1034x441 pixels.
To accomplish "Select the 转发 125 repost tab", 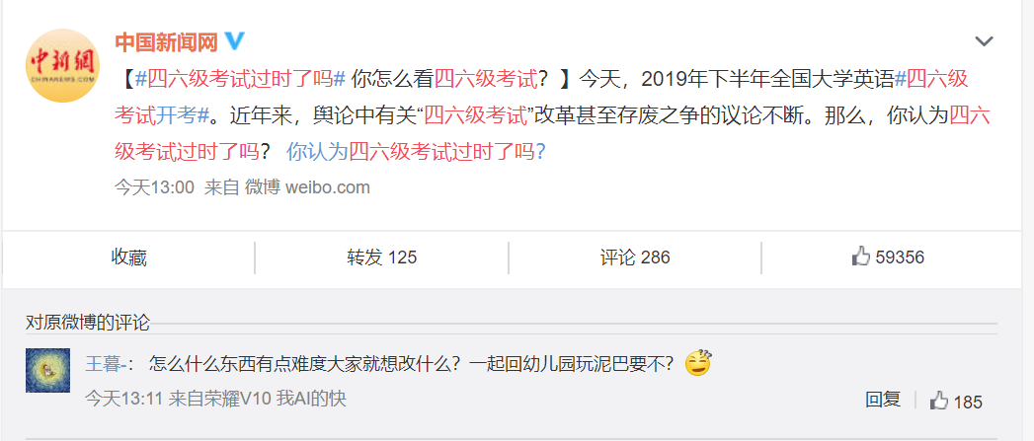I will click(x=382, y=257).
